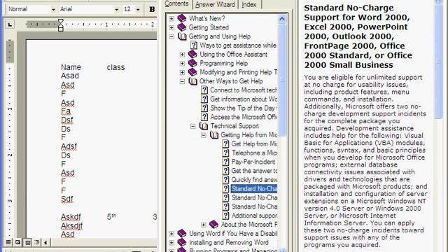Click the Modifying and Printing Help book icon
448x252 pixels.
[x=192, y=72]
